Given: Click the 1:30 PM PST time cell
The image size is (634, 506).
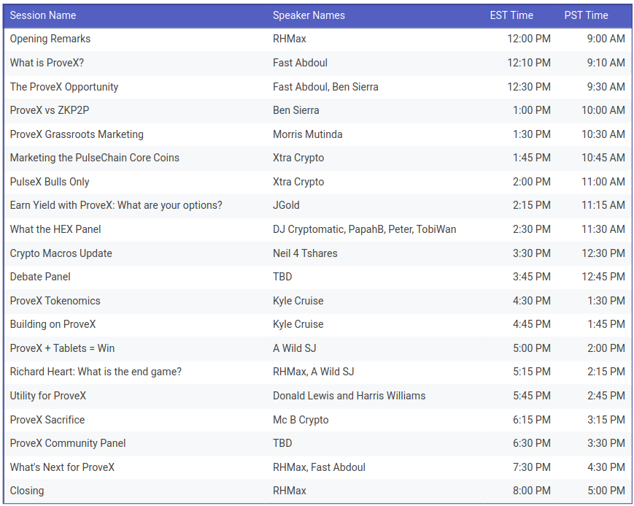Looking at the screenshot, I should 606,300.
